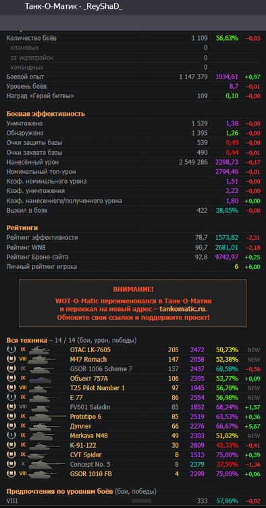Click the Нанесённый урон value 2 549 286

click(193, 162)
